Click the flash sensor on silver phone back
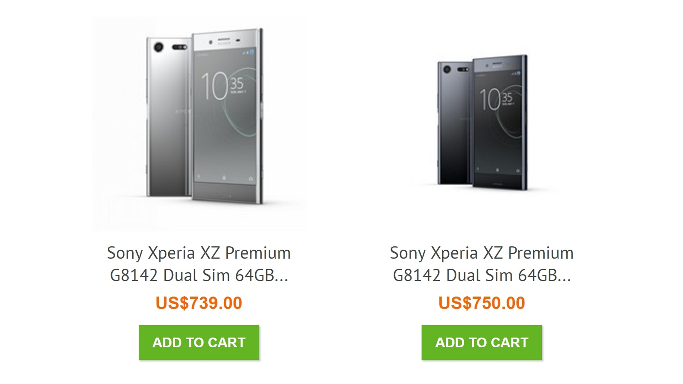Screen dimensions: 683x384 [x=180, y=47]
